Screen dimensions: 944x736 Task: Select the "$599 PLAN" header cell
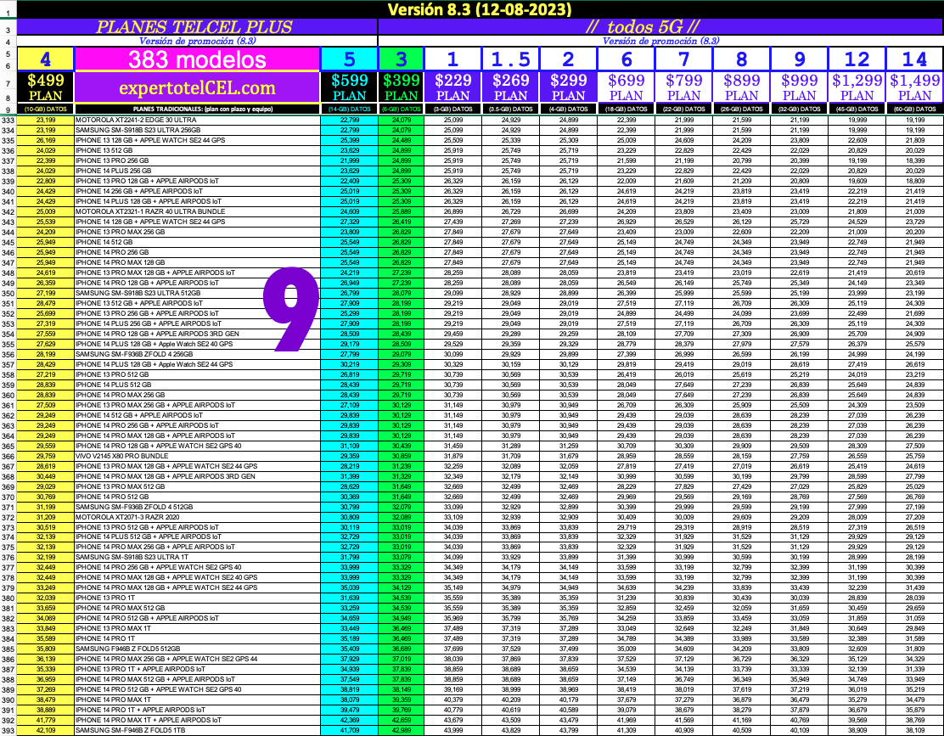coord(349,88)
